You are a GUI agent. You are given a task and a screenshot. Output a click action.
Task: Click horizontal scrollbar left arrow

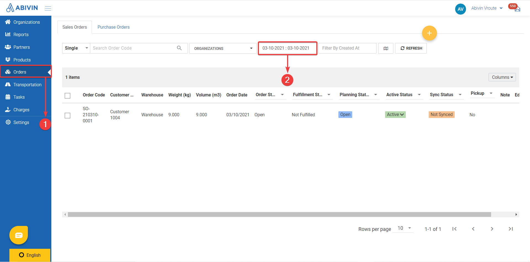click(x=65, y=214)
